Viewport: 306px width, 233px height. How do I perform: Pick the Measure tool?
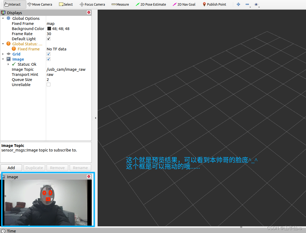click(x=120, y=4)
